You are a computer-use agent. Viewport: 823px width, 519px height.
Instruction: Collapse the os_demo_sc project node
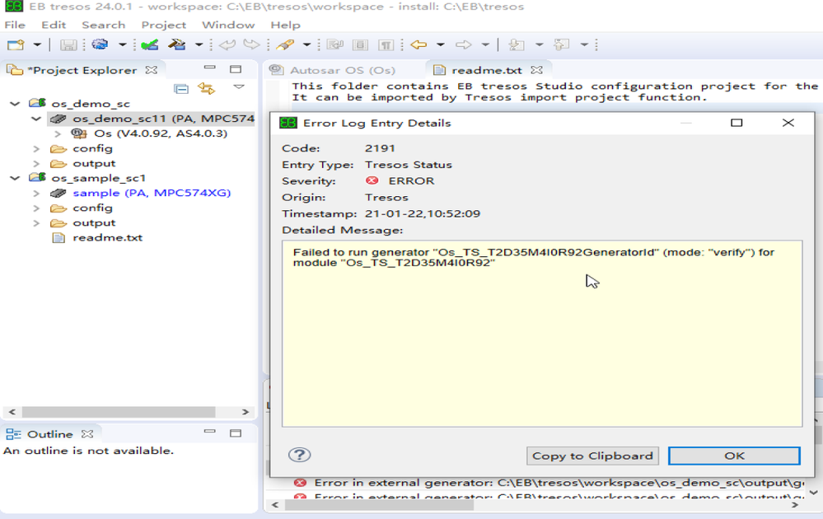point(12,103)
